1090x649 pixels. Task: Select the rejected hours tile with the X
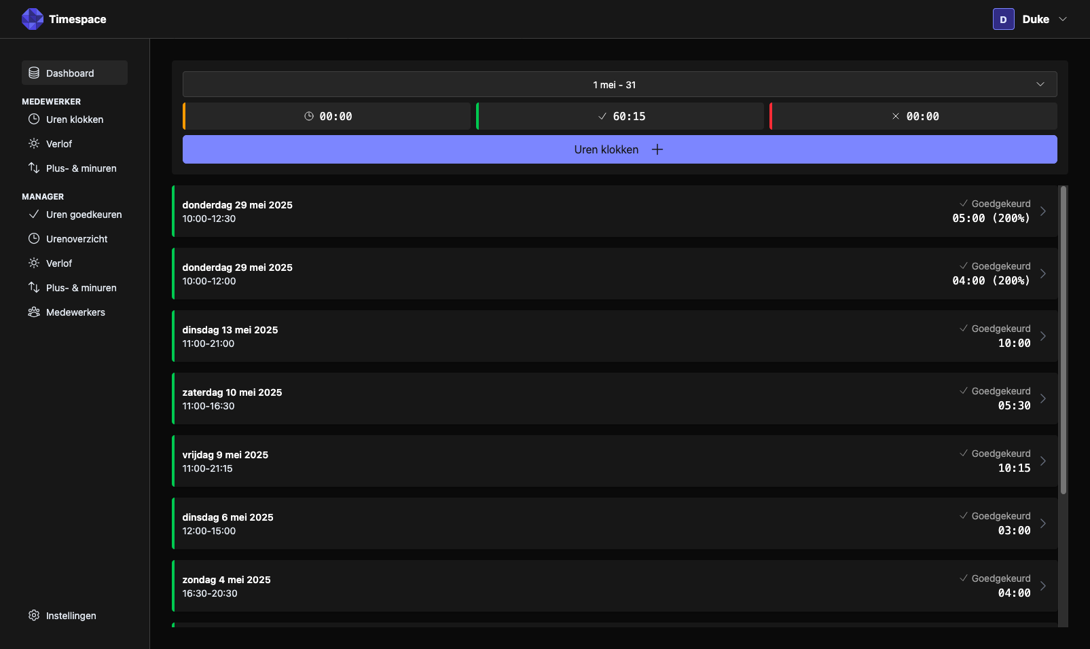pos(913,115)
